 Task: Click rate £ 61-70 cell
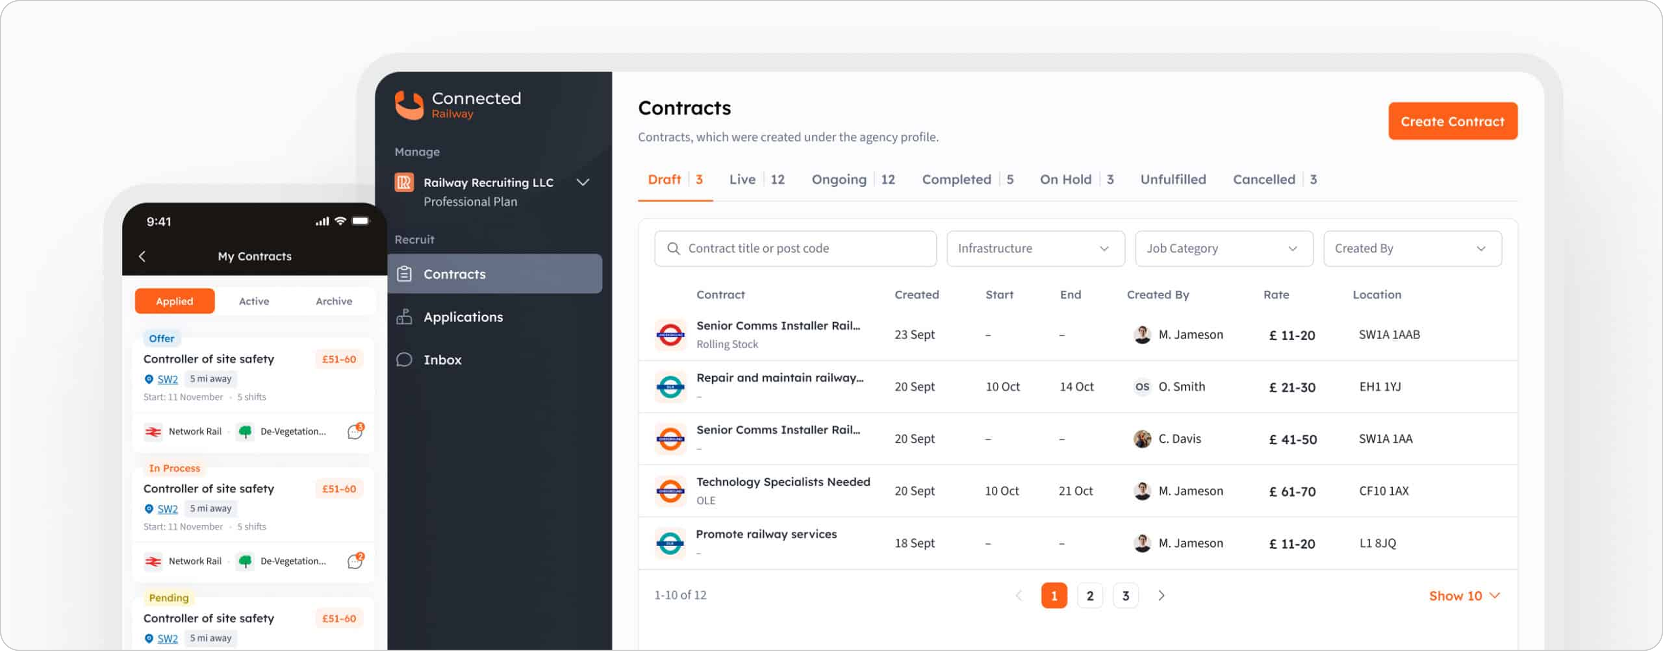(1292, 492)
